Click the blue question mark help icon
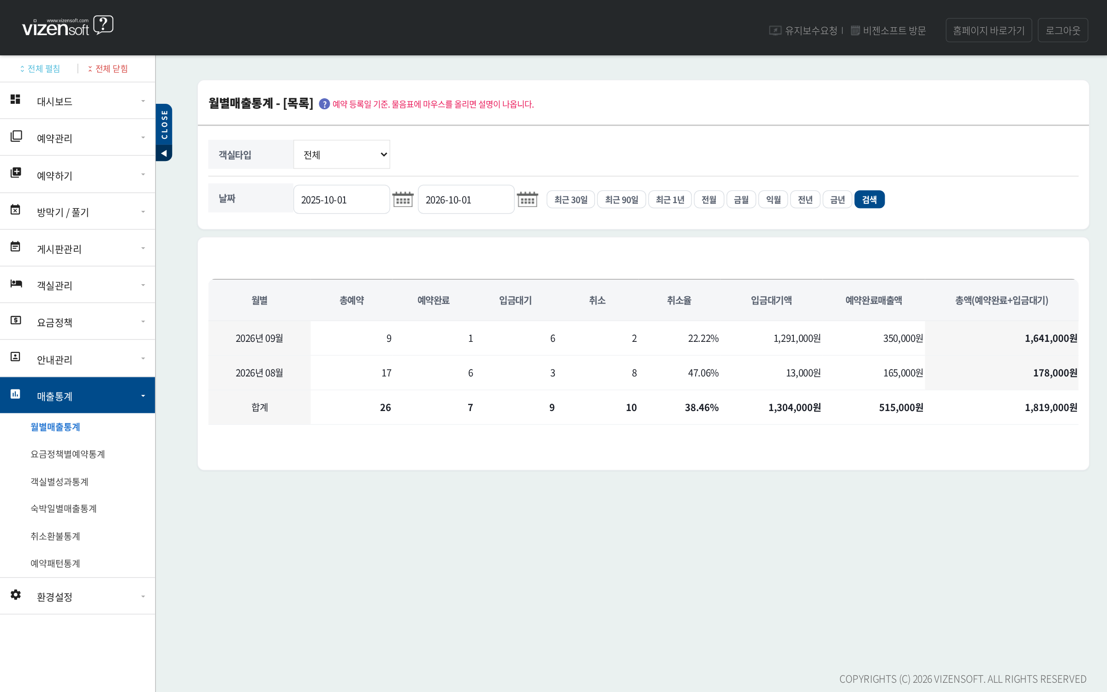Image resolution: width=1107 pixels, height=692 pixels. coord(324,104)
